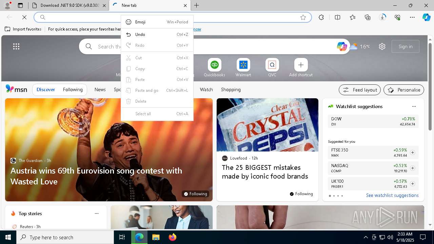Open the weather 16°C widget

(360, 46)
